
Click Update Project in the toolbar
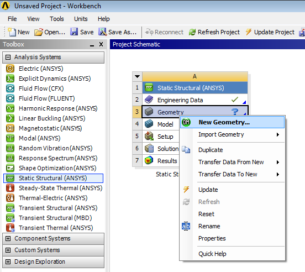pos(270,32)
